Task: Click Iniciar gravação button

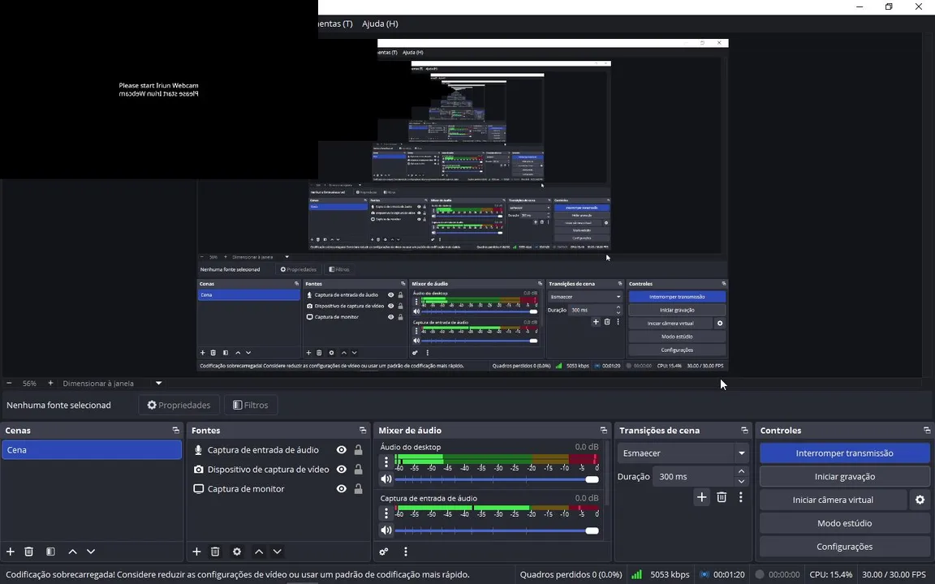Action: (844, 477)
